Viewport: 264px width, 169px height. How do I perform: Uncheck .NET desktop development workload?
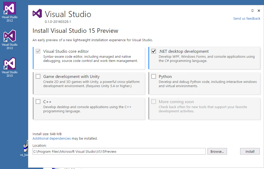pos(154,51)
